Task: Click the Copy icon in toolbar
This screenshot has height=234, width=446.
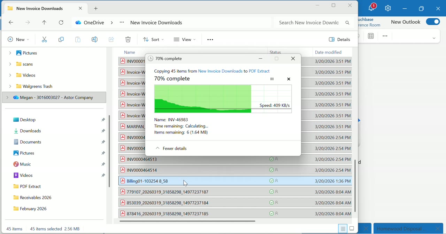Action: [61, 40]
